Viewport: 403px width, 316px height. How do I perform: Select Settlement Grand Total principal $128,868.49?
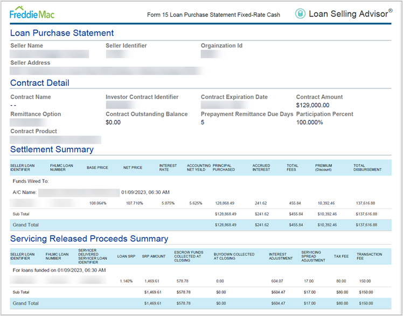click(226, 225)
